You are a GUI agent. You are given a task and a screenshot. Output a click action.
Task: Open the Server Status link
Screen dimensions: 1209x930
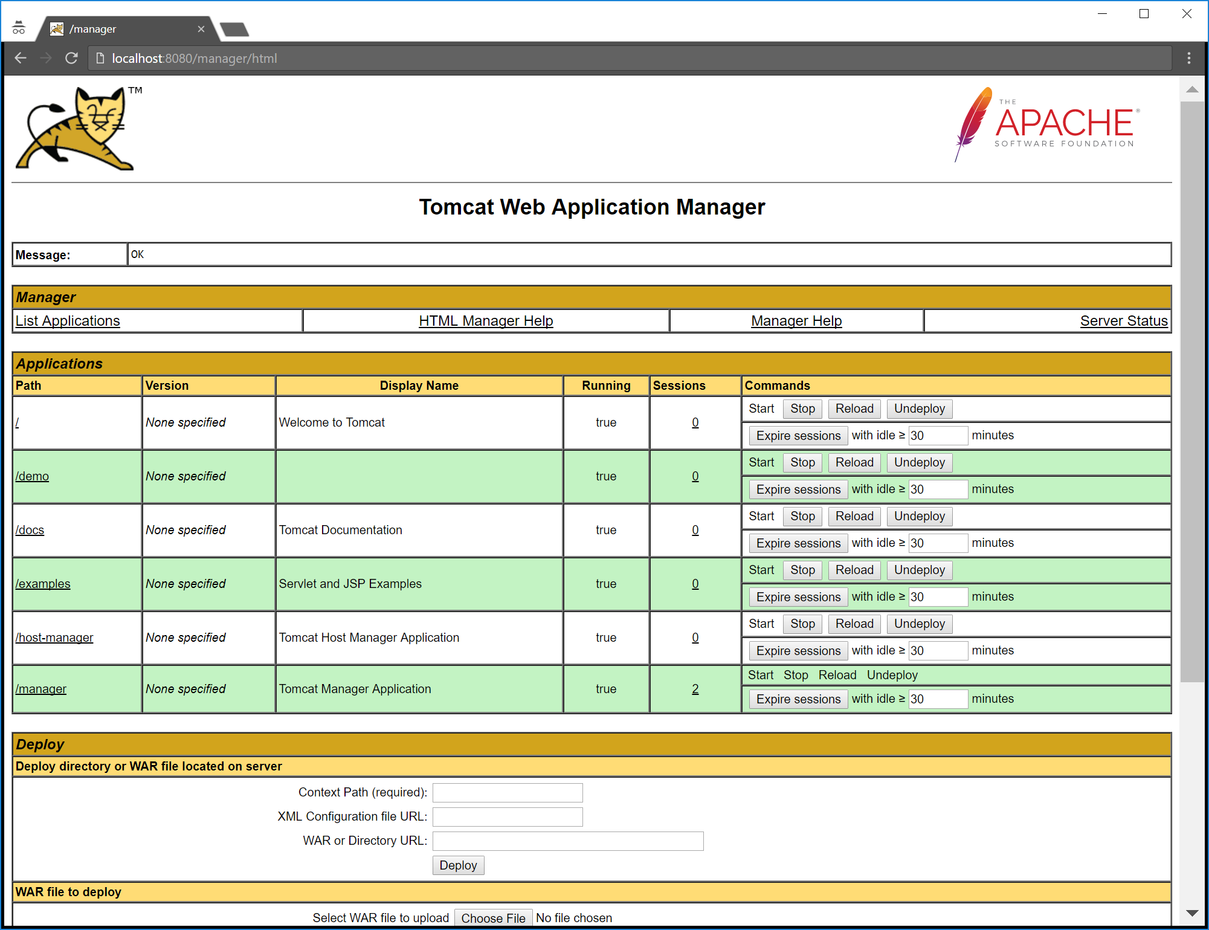pyautogui.click(x=1124, y=320)
